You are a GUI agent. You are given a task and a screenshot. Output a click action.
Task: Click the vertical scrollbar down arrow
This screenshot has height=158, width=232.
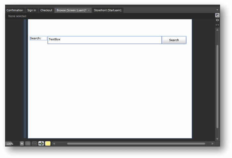point(217,139)
